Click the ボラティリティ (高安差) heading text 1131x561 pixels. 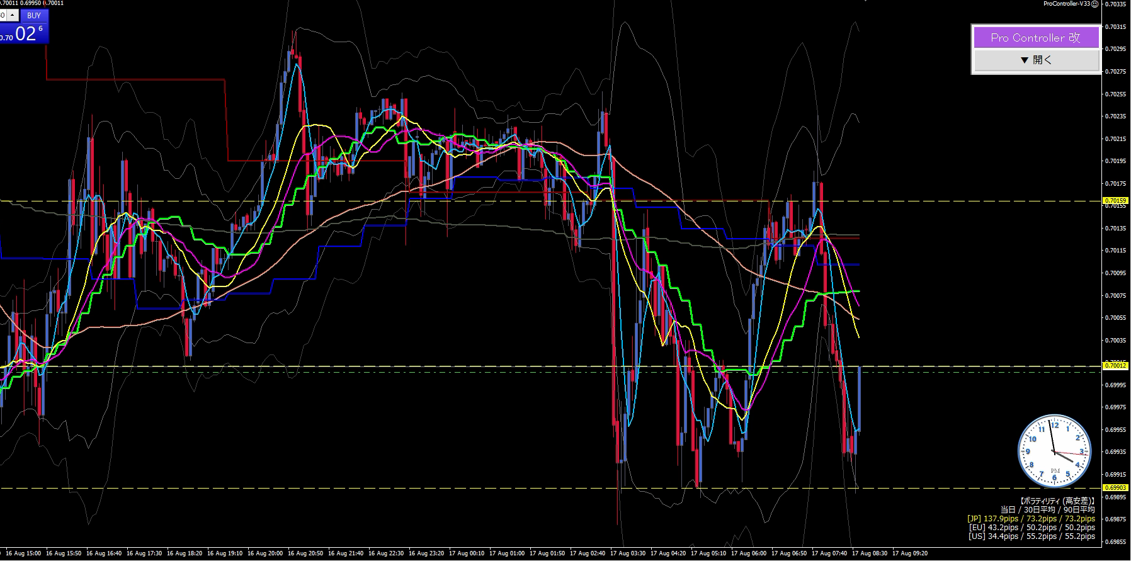[x=1057, y=501]
